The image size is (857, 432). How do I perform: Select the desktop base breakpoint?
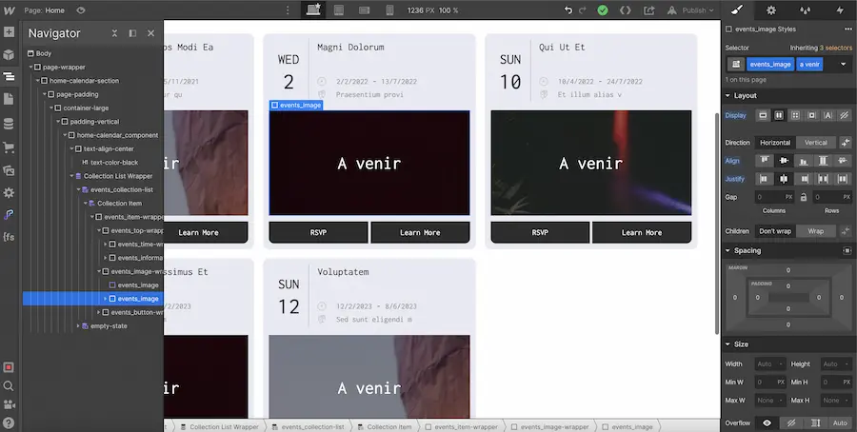point(313,10)
